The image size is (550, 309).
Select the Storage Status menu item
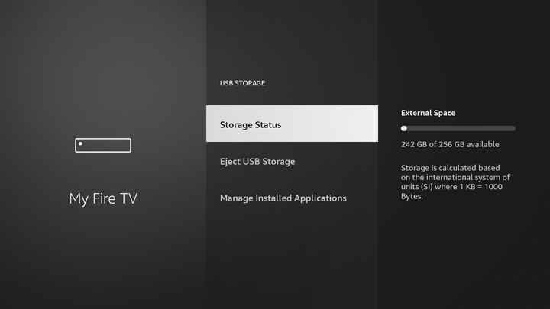click(x=292, y=124)
